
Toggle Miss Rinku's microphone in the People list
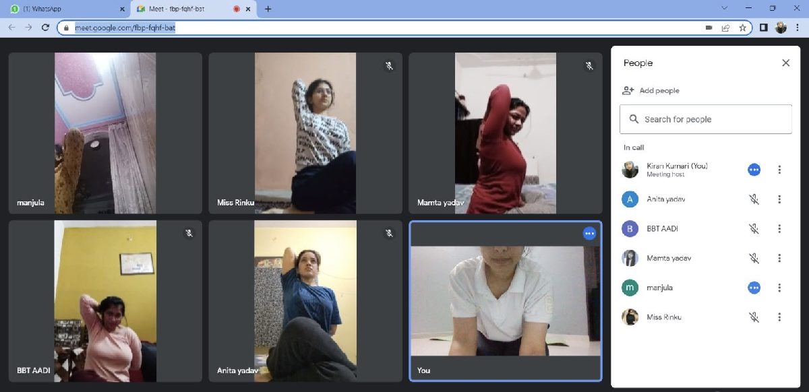click(x=754, y=317)
